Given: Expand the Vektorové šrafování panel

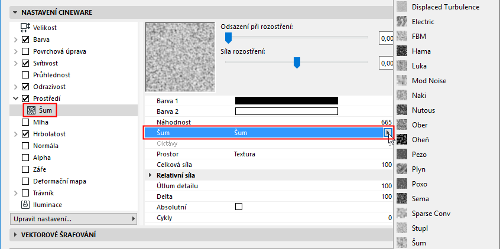Looking at the screenshot, I should [x=15, y=235].
